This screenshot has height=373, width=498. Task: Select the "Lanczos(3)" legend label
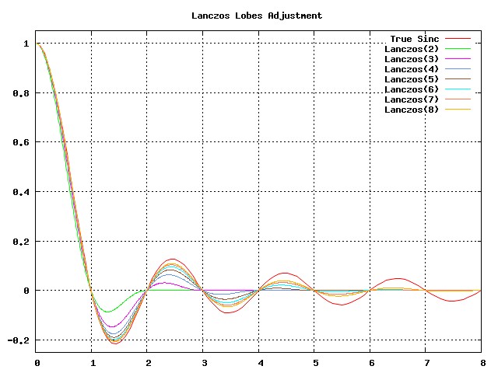coord(412,59)
